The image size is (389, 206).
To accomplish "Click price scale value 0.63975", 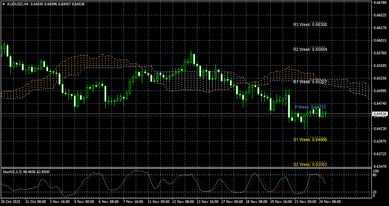I will pos(379,141).
